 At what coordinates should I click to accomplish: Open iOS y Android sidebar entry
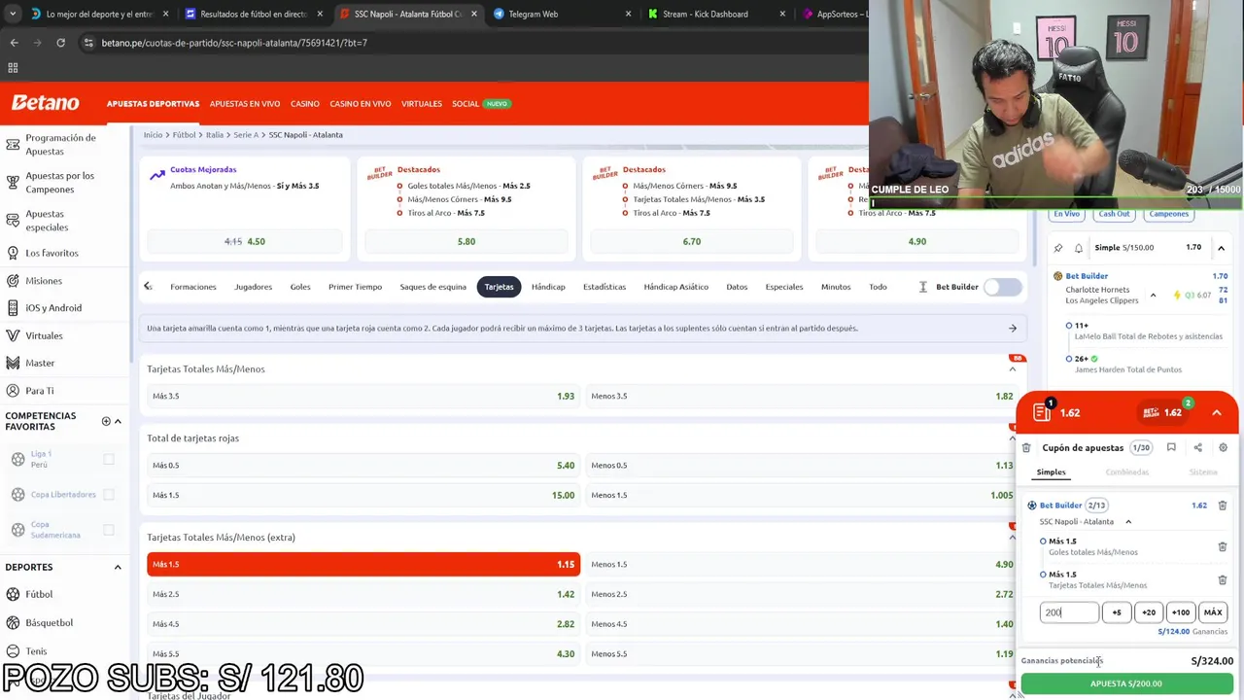pyautogui.click(x=53, y=308)
